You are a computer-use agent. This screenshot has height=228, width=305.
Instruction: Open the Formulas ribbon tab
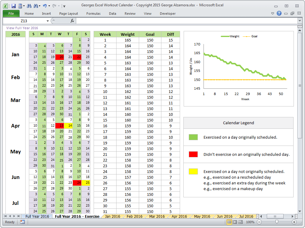click(x=93, y=14)
